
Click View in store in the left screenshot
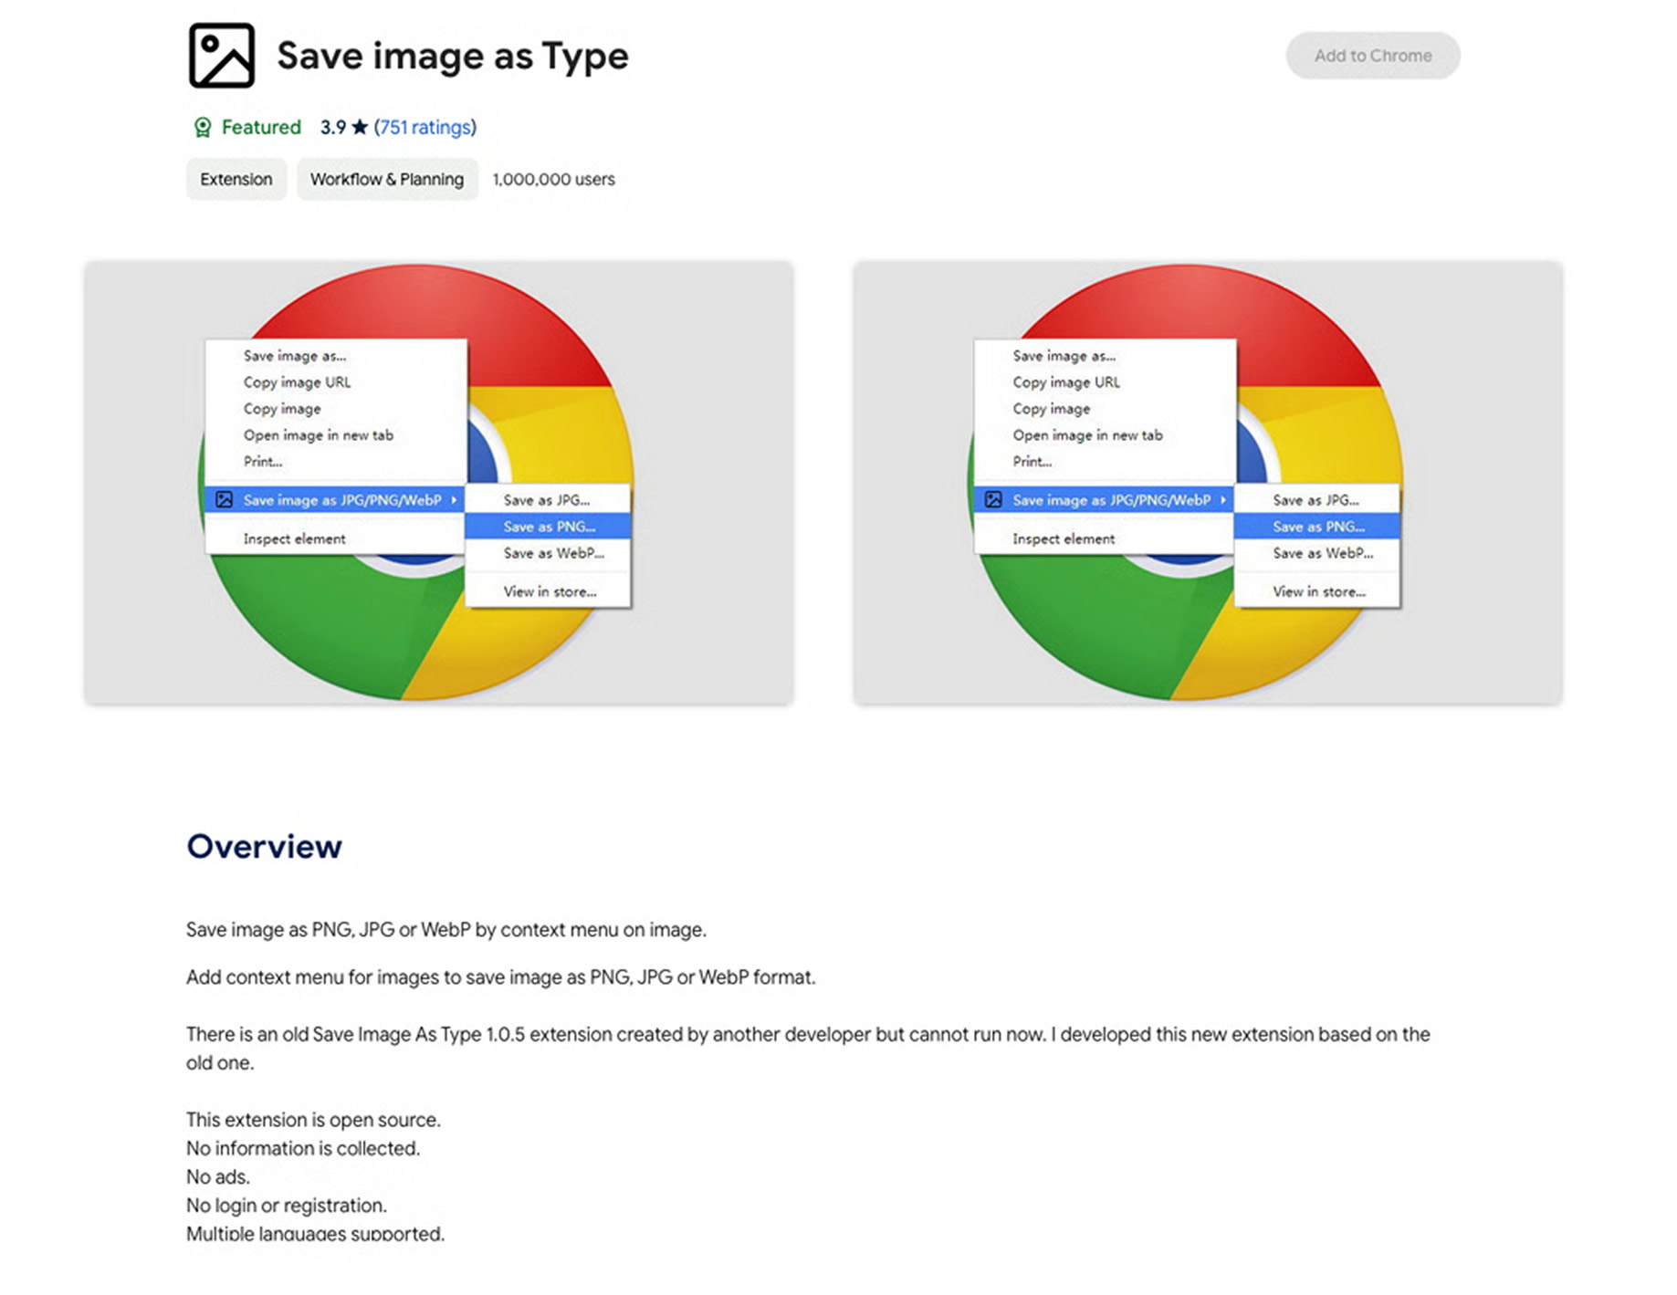coord(550,592)
